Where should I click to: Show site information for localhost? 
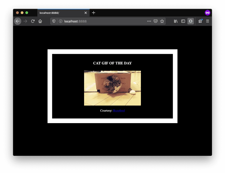coord(60,21)
